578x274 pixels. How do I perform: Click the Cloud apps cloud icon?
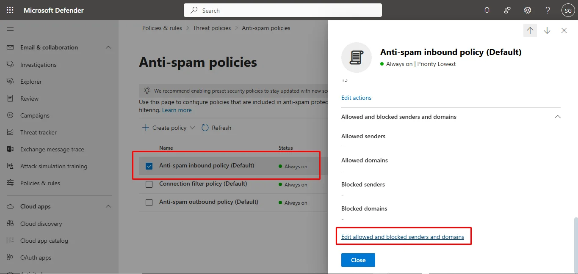coord(11,206)
